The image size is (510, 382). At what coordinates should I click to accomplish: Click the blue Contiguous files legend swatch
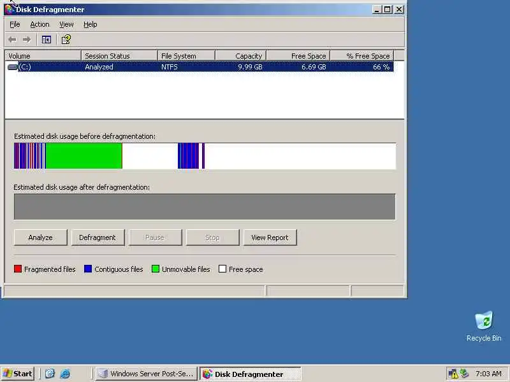(88, 269)
